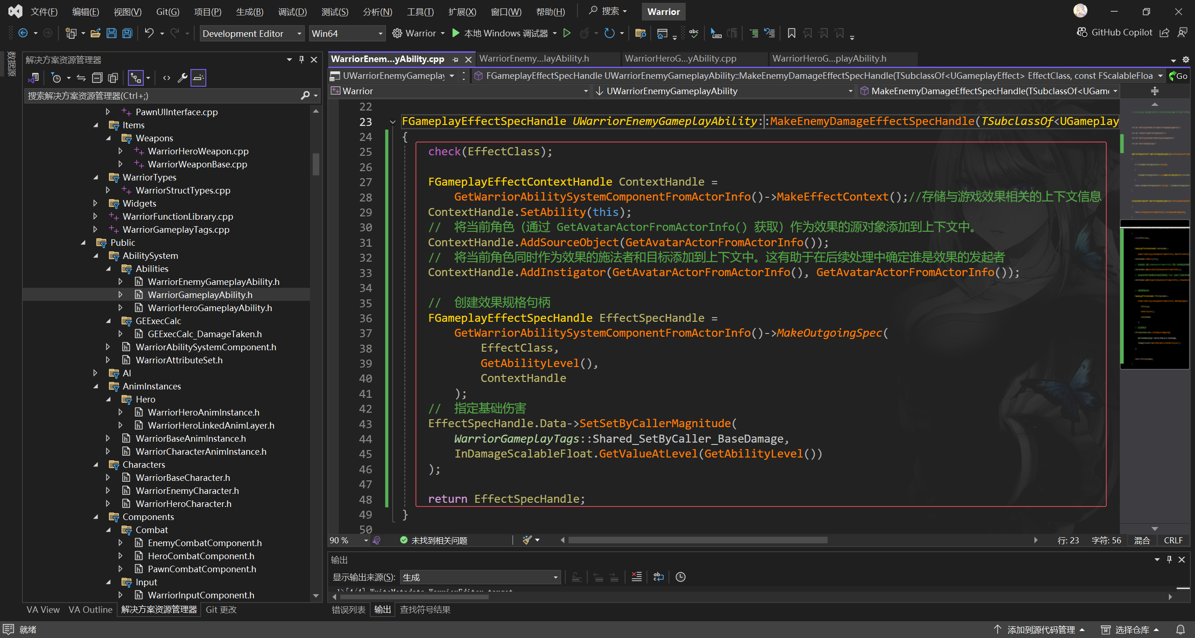Click the Go button in navigation bar
Image resolution: width=1195 pixels, height=638 pixels.
1177,76
